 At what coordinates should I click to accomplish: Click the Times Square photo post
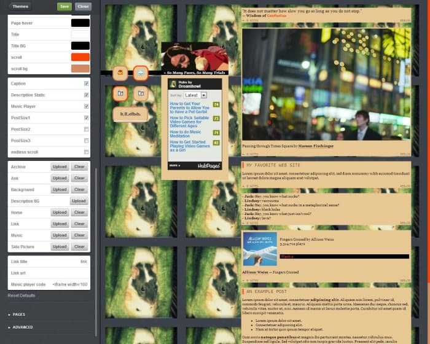tap(326, 85)
